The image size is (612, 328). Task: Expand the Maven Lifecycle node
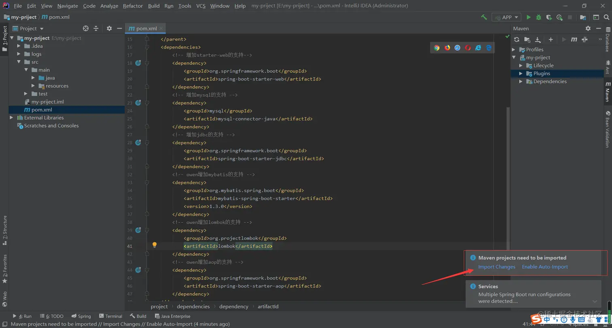pyautogui.click(x=521, y=66)
